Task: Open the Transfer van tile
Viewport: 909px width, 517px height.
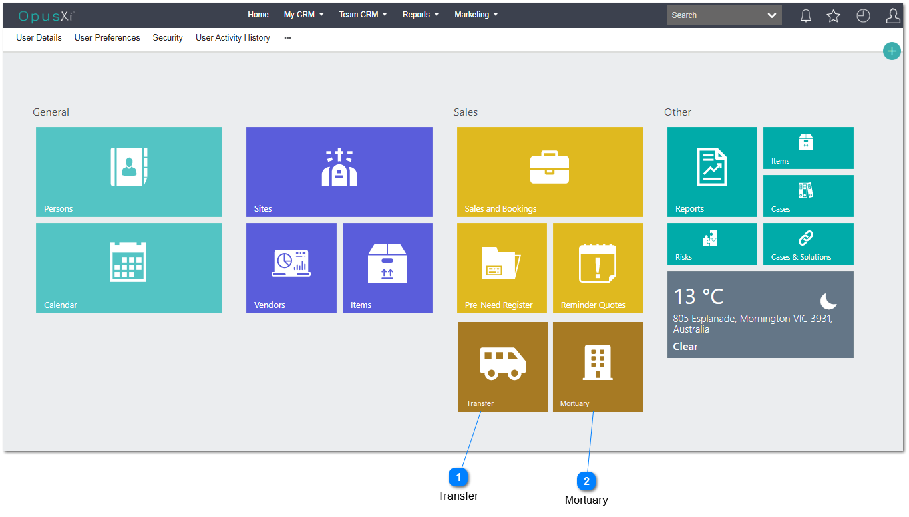Action: [502, 367]
